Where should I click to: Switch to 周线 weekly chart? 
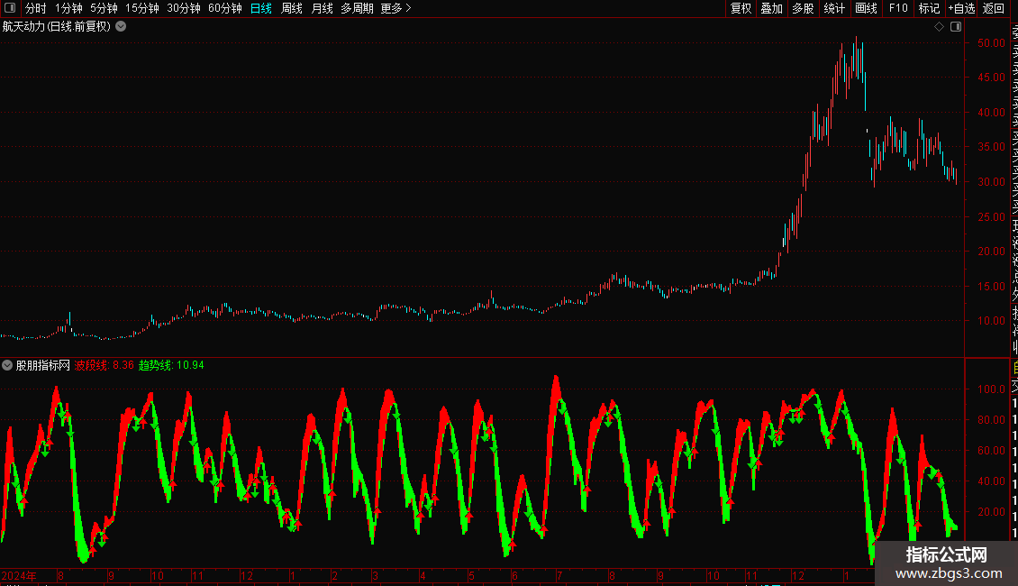[292, 8]
